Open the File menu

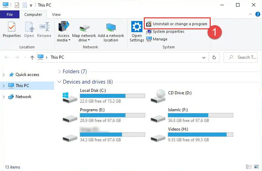pyautogui.click(x=10, y=15)
